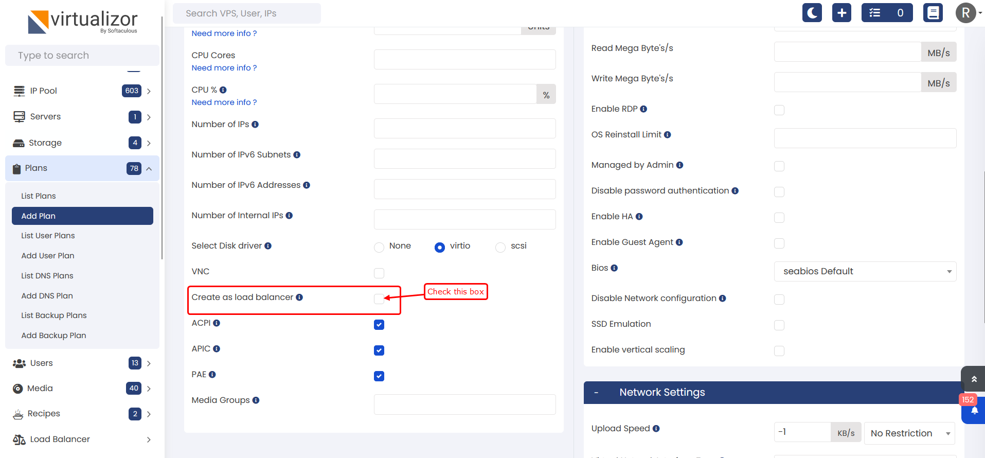Open the Bios seabios Default dropdown
This screenshot has height=458, width=985.
pos(865,272)
